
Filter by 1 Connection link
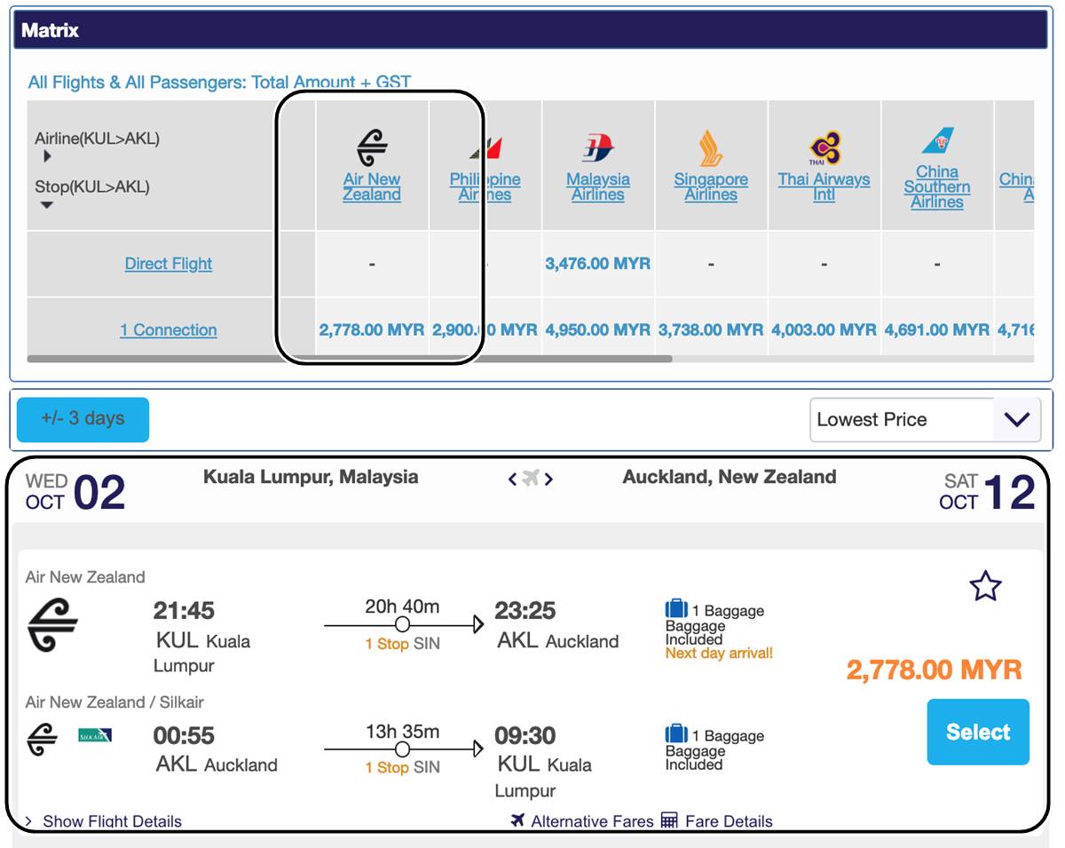pos(169,329)
